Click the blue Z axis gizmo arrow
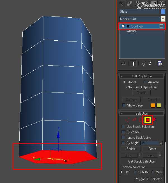Image resolution: width=168 pixels, height=183 pixels. [59, 135]
